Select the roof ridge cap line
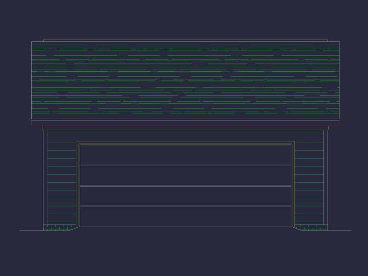 click(185, 40)
